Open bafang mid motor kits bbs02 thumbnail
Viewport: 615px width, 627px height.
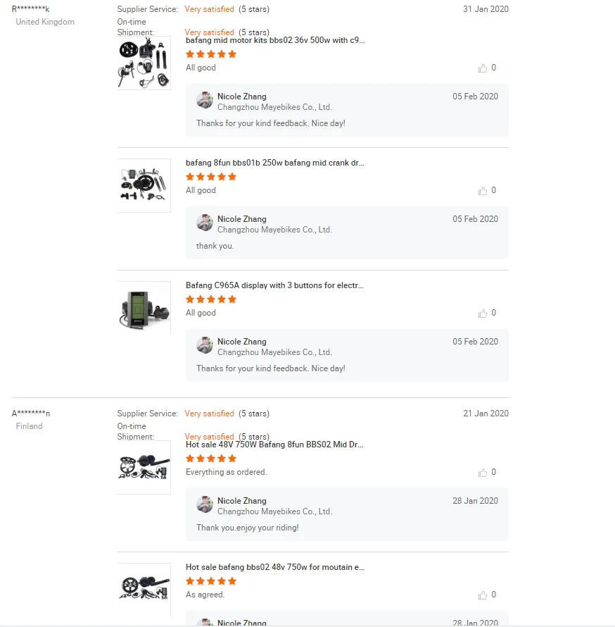pos(144,63)
